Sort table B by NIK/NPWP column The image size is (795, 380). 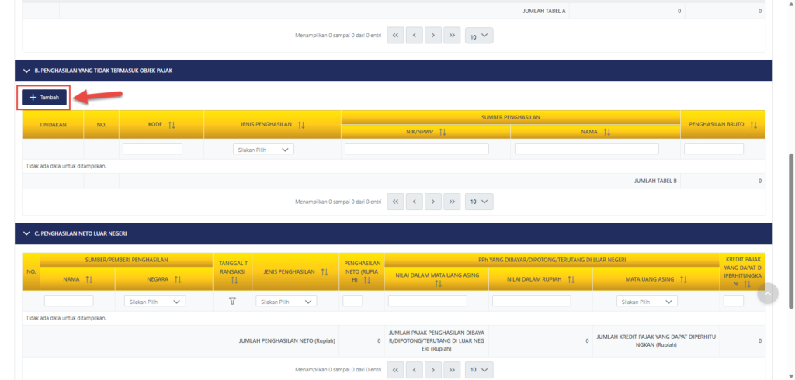click(443, 132)
